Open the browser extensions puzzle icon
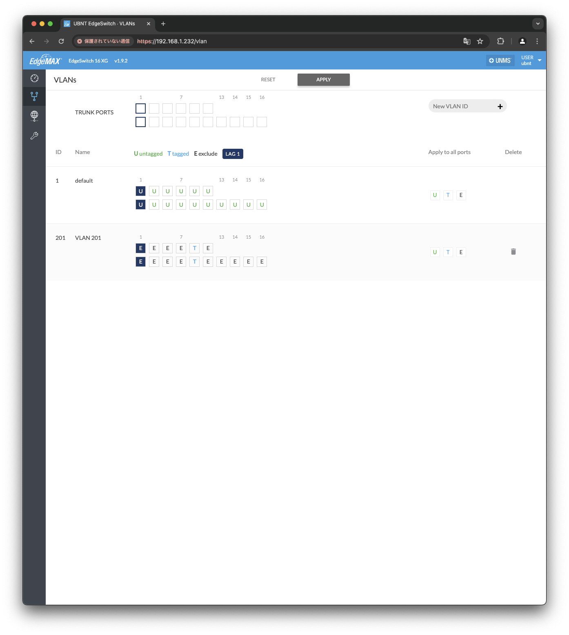 tap(500, 41)
